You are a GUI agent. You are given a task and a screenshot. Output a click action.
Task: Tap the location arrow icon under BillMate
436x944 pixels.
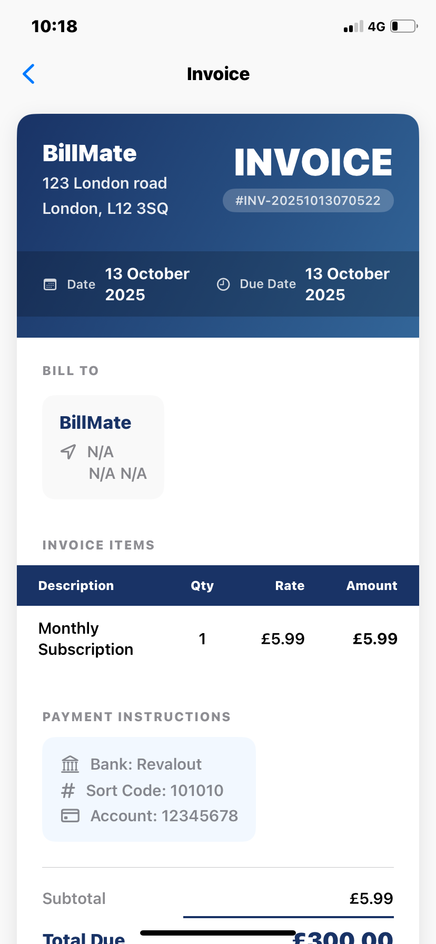pos(68,451)
